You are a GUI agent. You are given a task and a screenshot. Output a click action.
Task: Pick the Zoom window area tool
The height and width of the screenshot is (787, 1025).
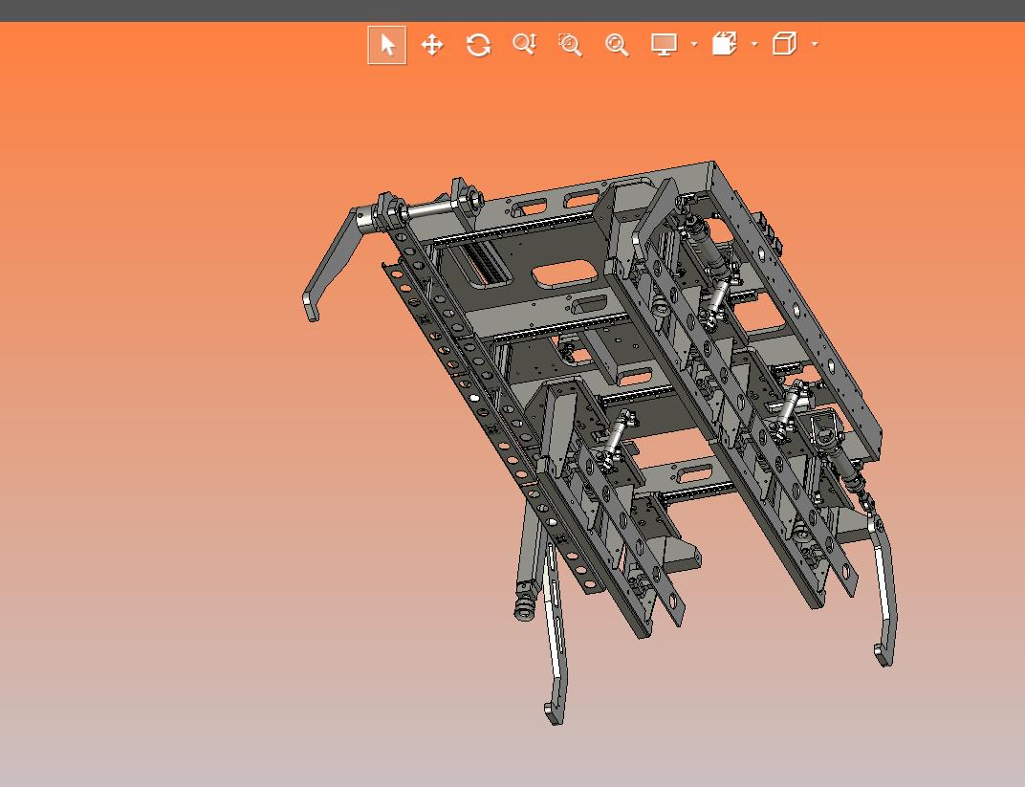coord(570,44)
